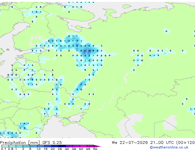Click the 'Precipitation [mm]' title text
The image size is (195, 150).
(20, 143)
